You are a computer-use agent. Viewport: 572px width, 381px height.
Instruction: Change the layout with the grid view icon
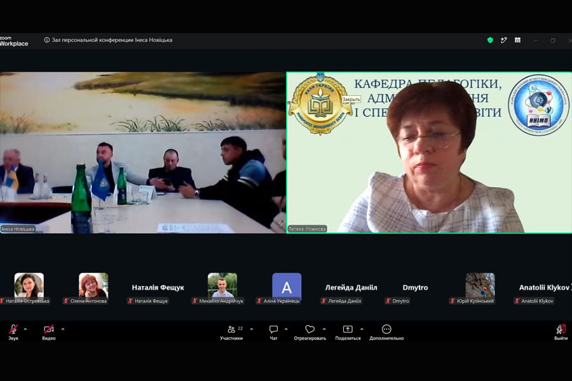click(x=517, y=40)
